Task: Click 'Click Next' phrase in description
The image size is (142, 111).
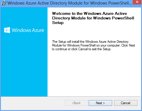Action: click(128, 45)
